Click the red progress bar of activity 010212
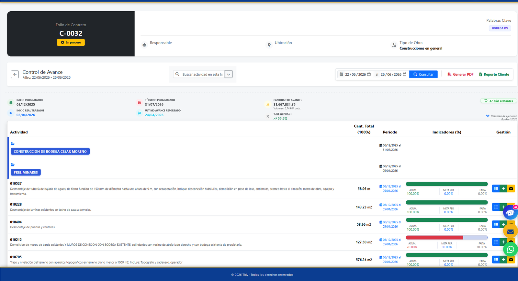This screenshot has height=281, width=518. [x=434, y=237]
